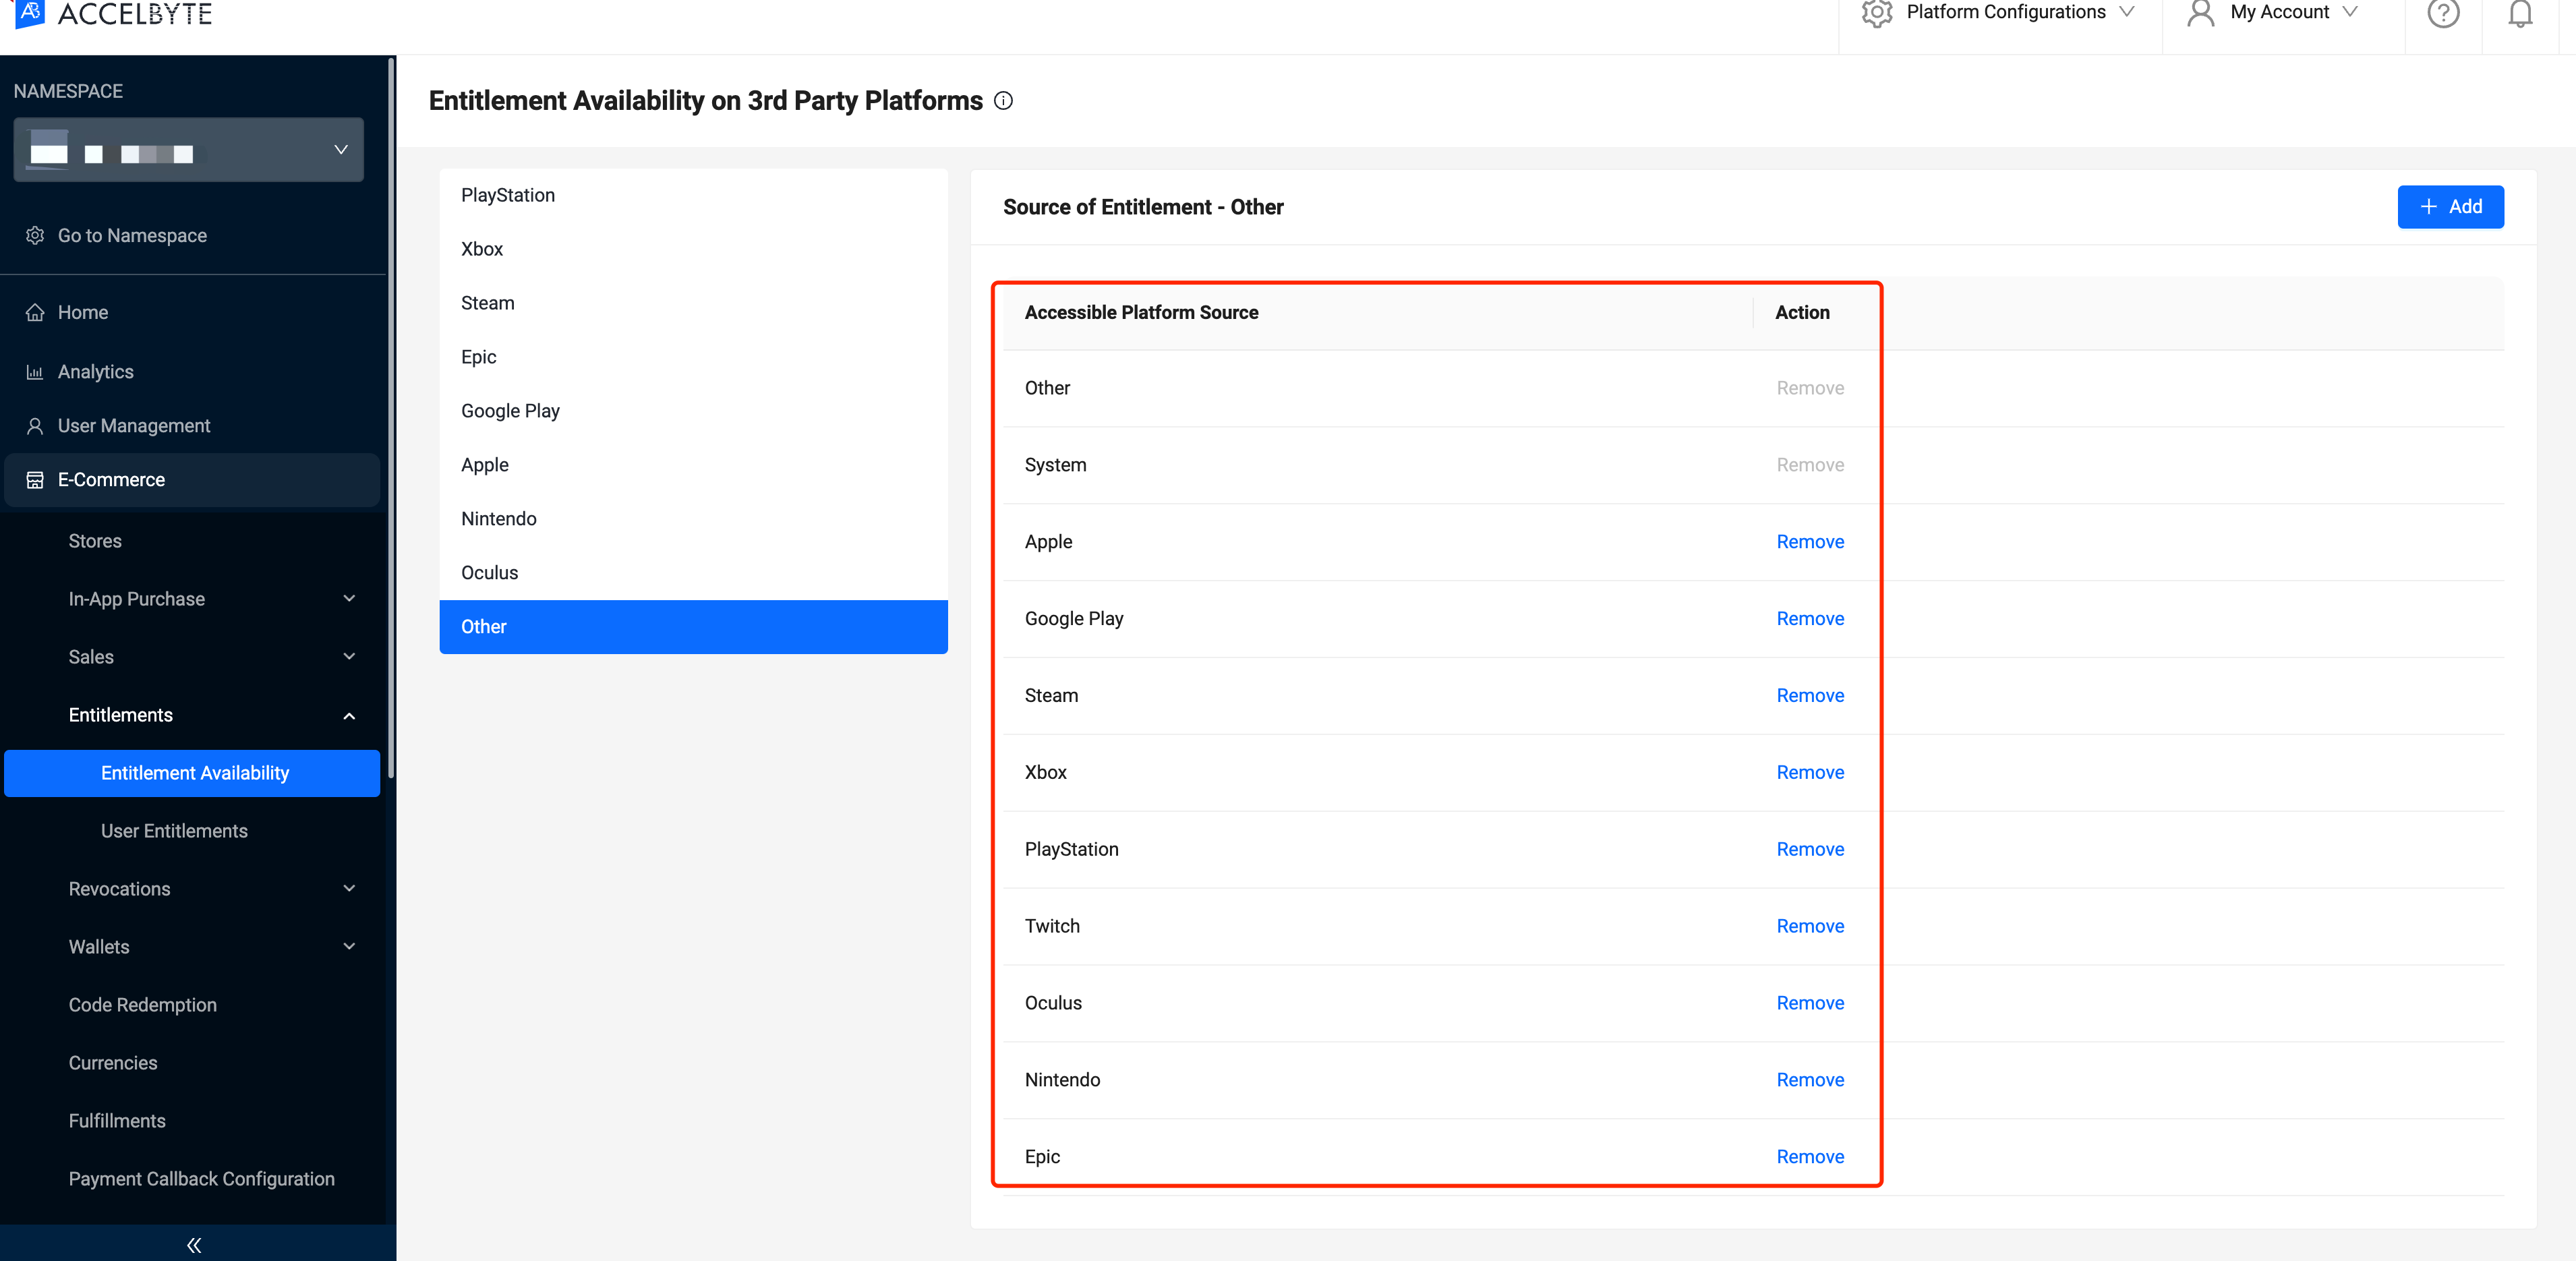The width and height of the screenshot is (2576, 1261).
Task: Select Oculus in platform list
Action: tap(693, 573)
